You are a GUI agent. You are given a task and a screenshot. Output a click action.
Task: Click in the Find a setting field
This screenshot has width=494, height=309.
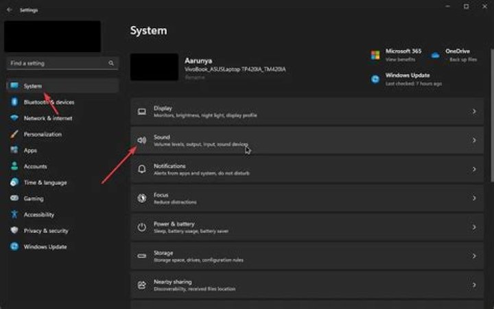[62, 63]
